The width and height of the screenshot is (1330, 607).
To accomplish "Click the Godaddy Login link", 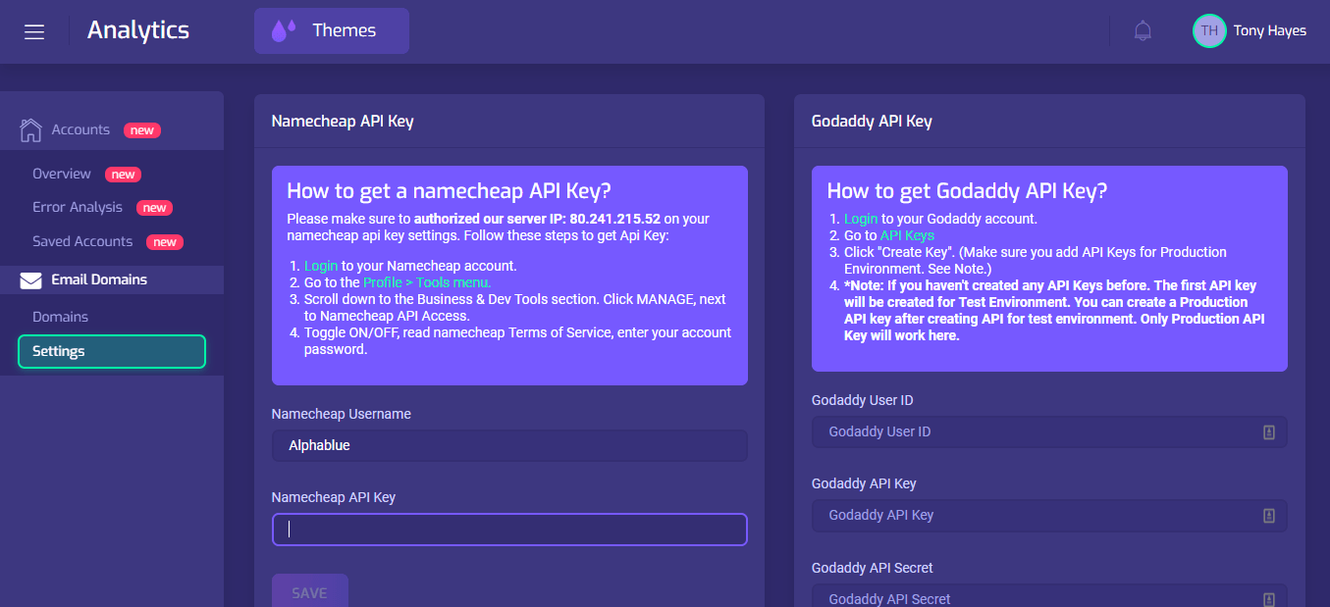I will click(861, 219).
